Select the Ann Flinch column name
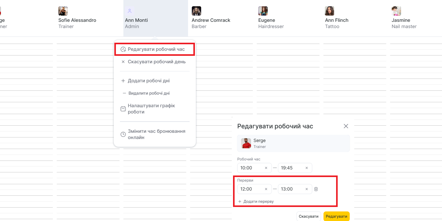Image resolution: width=442 pixels, height=221 pixels. (x=337, y=20)
